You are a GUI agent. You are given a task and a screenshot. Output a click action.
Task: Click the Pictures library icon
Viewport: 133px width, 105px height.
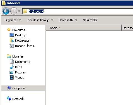(12, 72)
